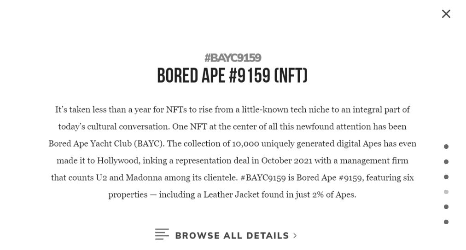The height and width of the screenshot is (250, 466).
Task: Click #BAYC9159 inside the description paragraph
Action: click(x=263, y=178)
